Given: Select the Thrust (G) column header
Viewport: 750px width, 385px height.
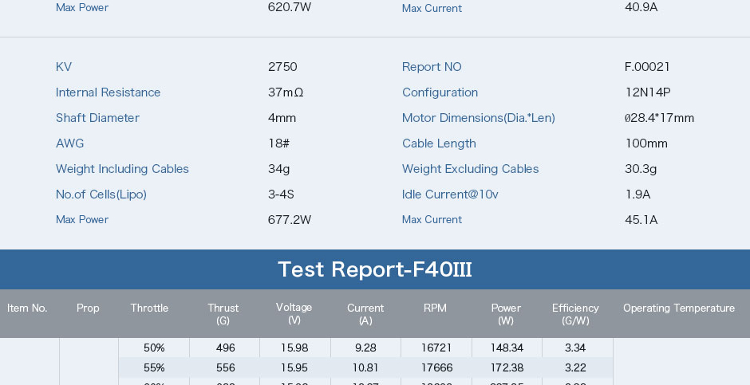Looking at the screenshot, I should pyautogui.click(x=223, y=314).
